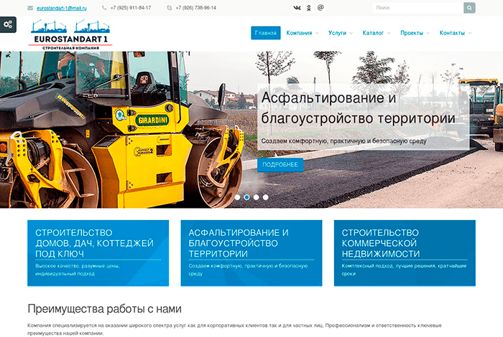Open the Строительство коммерческой недвижимости tile
503x337 pixels.
pyautogui.click(x=404, y=252)
